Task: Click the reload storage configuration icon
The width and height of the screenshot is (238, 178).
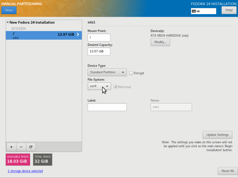Action: (x=31, y=147)
